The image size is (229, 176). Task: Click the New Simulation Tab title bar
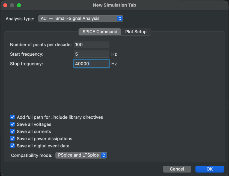click(114, 5)
